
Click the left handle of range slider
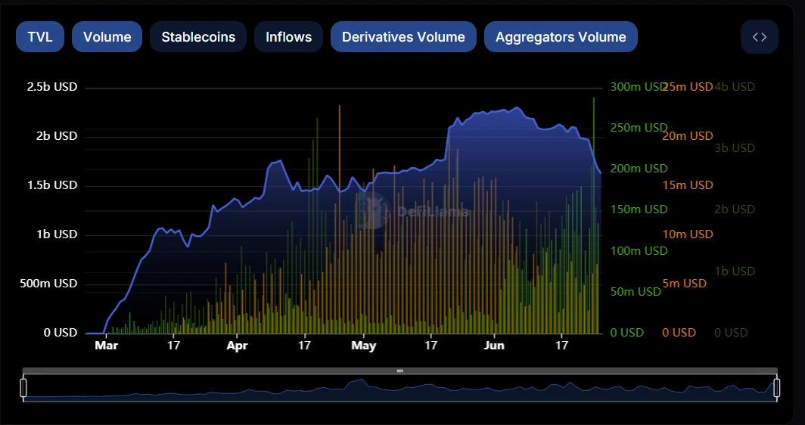coord(23,388)
